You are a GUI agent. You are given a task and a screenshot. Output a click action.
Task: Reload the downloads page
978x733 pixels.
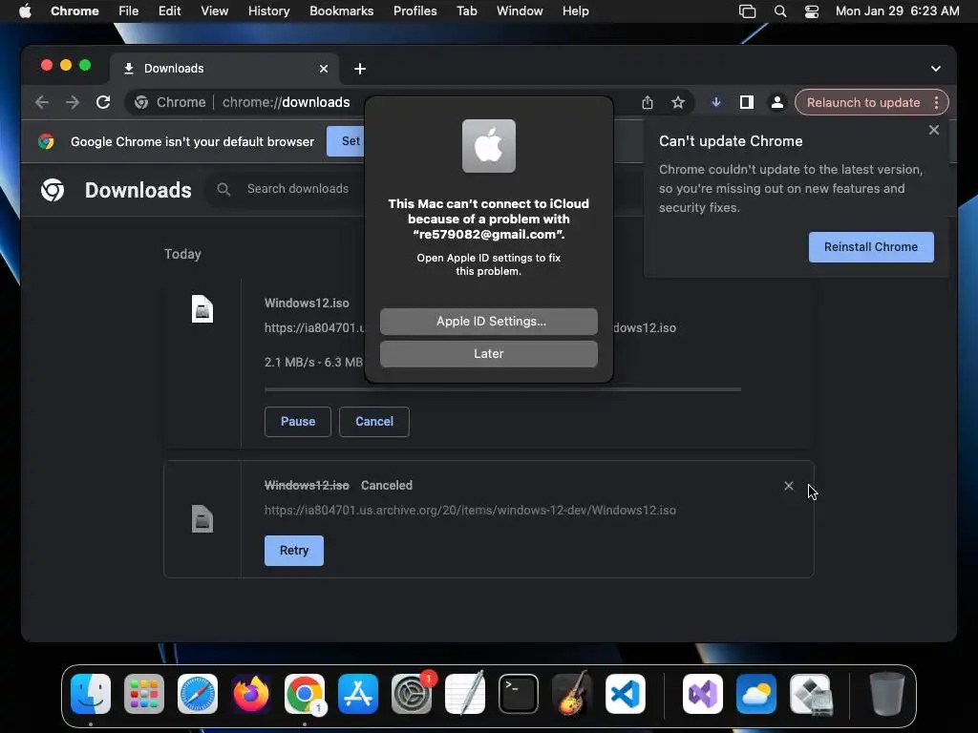click(103, 102)
